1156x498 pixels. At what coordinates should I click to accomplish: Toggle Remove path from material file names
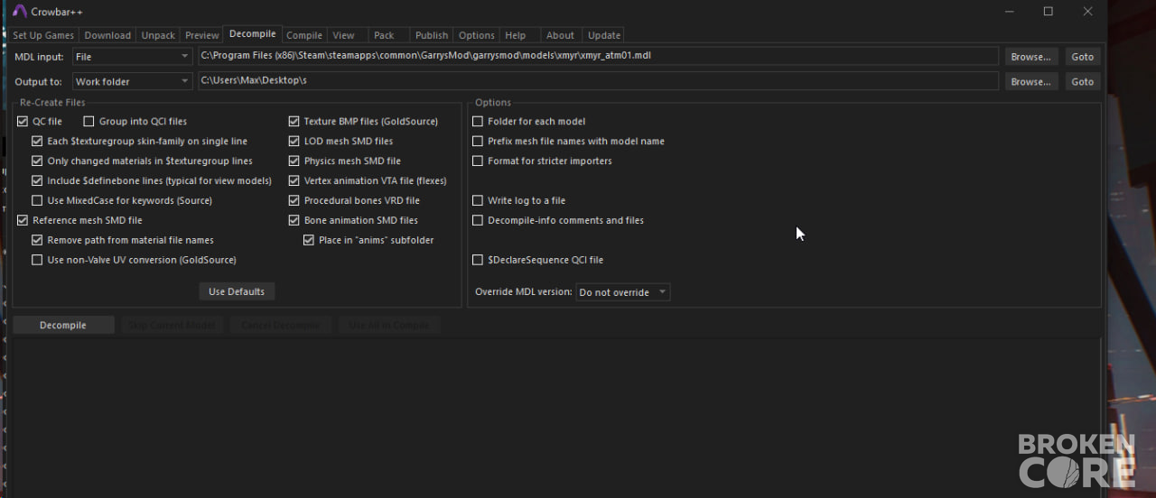(37, 240)
